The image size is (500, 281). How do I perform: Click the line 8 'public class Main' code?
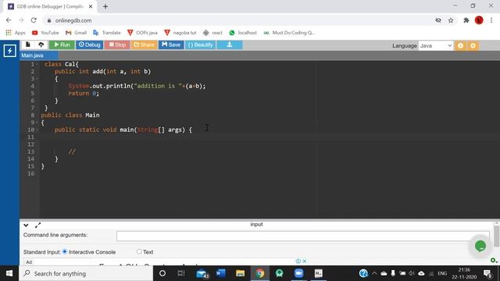pyautogui.click(x=70, y=115)
